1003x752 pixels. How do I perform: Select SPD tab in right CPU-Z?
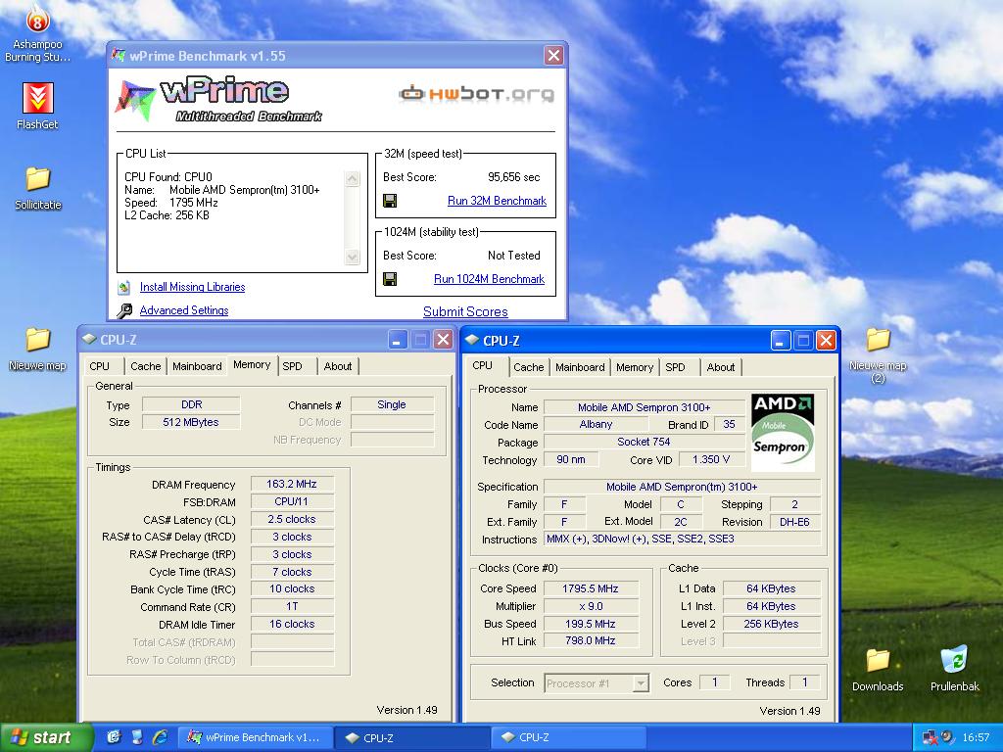point(676,367)
